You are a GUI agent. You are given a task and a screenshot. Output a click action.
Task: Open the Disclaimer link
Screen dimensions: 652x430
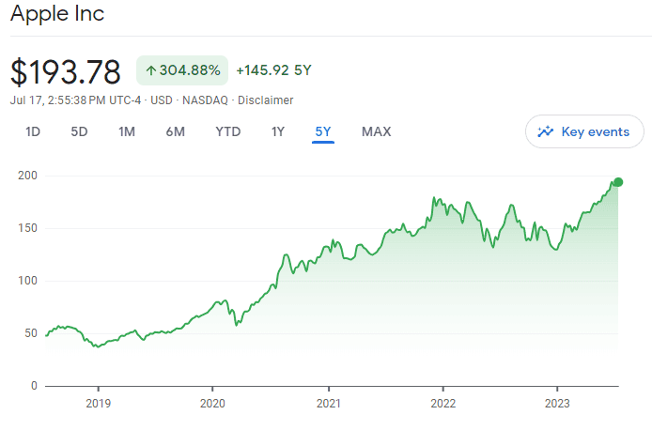pos(266,100)
